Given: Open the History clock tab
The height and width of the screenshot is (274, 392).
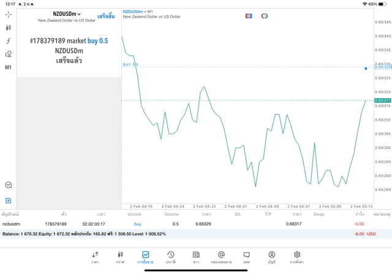Looking at the screenshot, I should coord(170,257).
